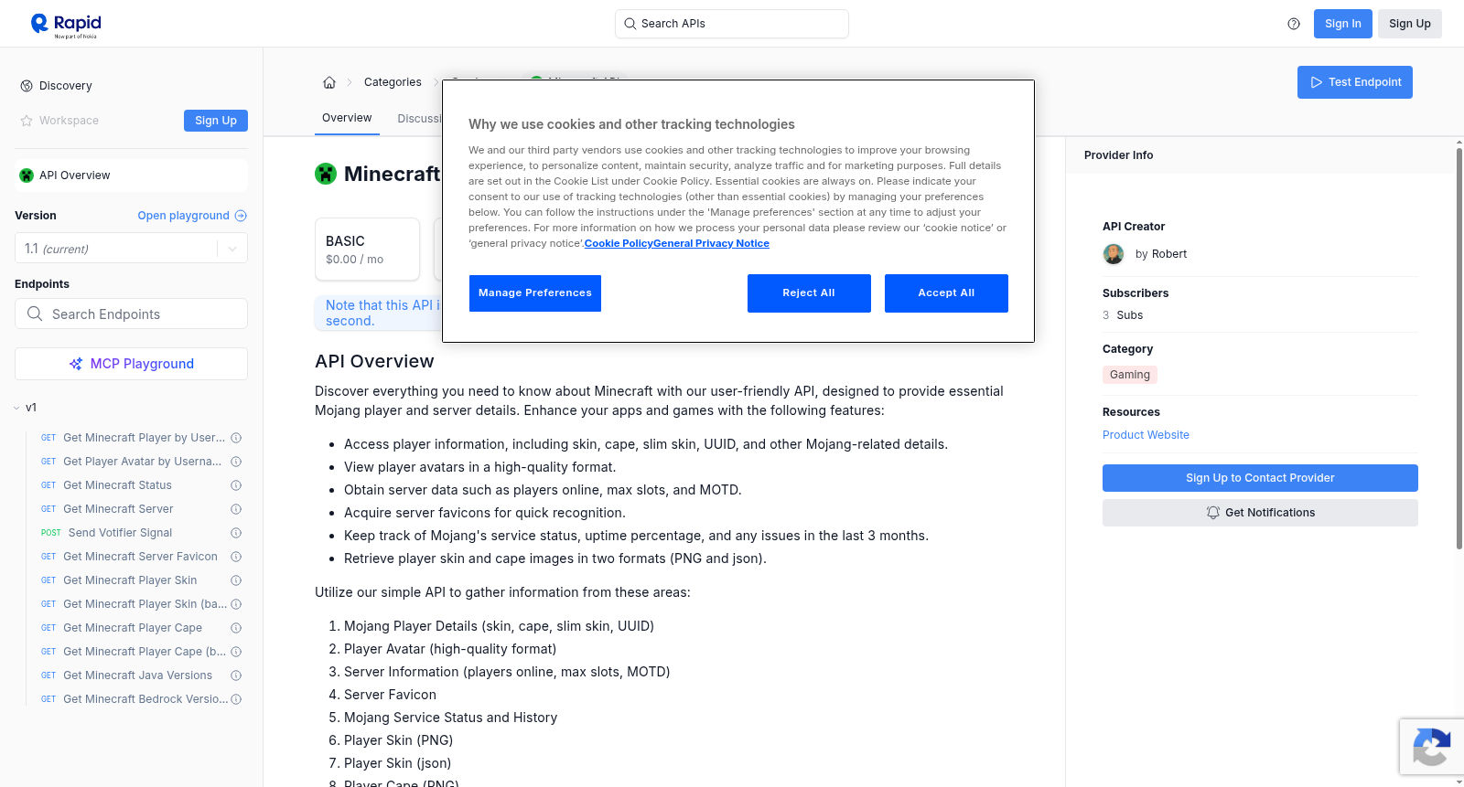
Task: Select Get Minecraft Player Skin endpoint
Action: coord(130,580)
